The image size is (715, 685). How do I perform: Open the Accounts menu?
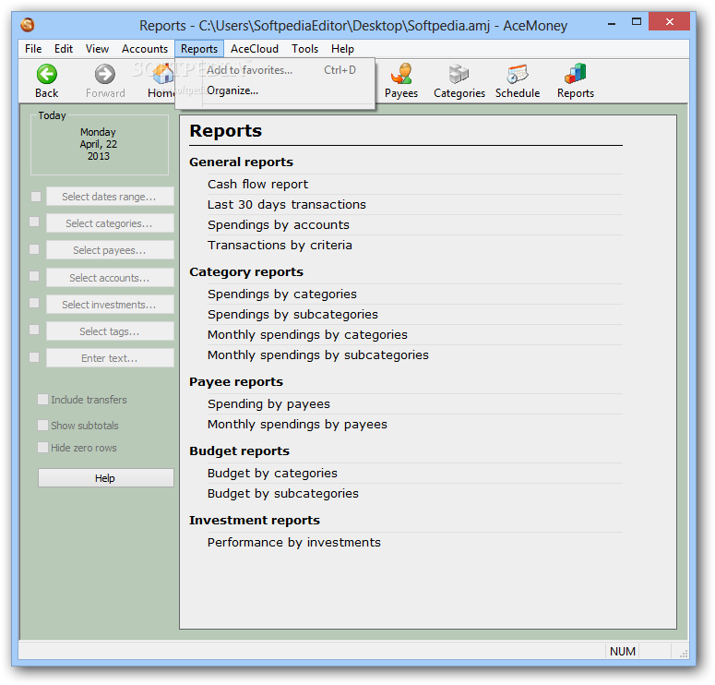145,49
